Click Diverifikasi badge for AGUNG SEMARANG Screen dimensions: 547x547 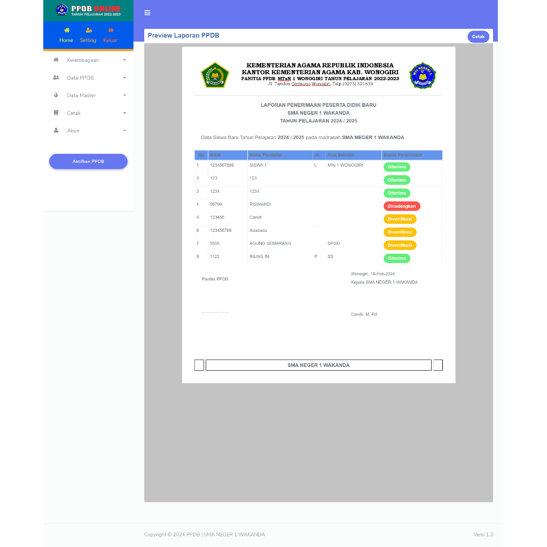click(x=400, y=245)
